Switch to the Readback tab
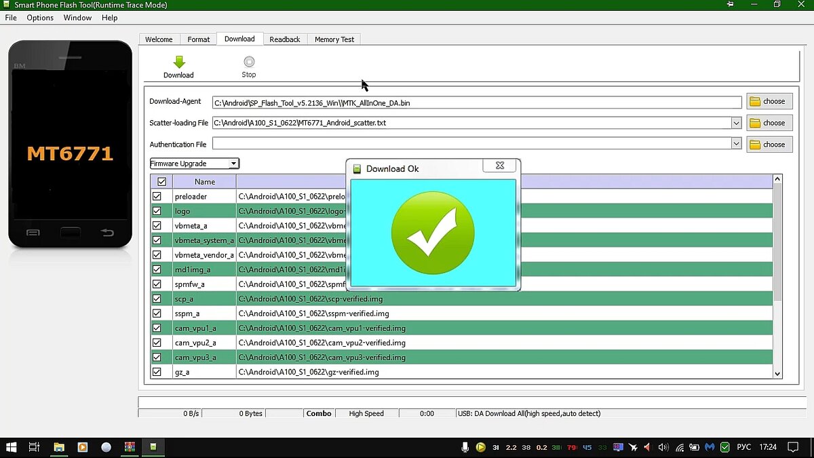This screenshot has height=458, width=814. [285, 39]
